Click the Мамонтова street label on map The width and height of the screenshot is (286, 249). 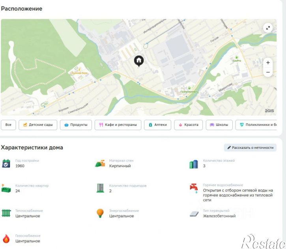click(x=226, y=87)
